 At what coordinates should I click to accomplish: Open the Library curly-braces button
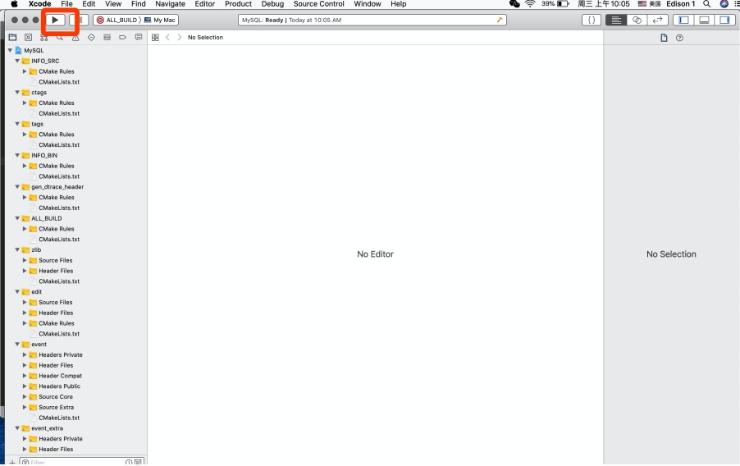click(592, 20)
